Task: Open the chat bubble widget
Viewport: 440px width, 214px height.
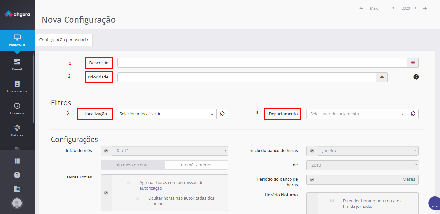Action: point(434,204)
